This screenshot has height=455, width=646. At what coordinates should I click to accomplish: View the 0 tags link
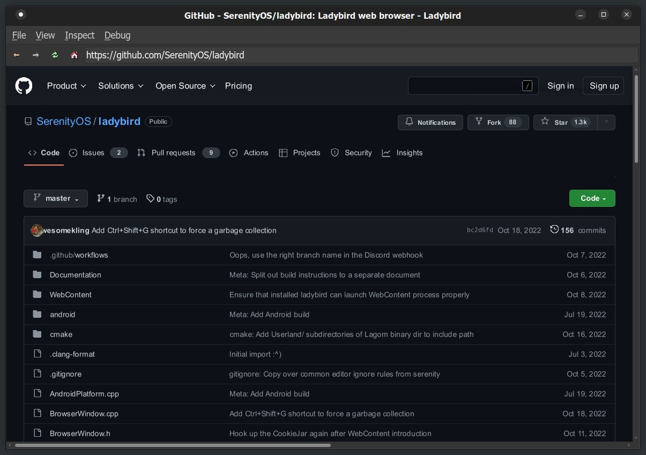(x=162, y=199)
